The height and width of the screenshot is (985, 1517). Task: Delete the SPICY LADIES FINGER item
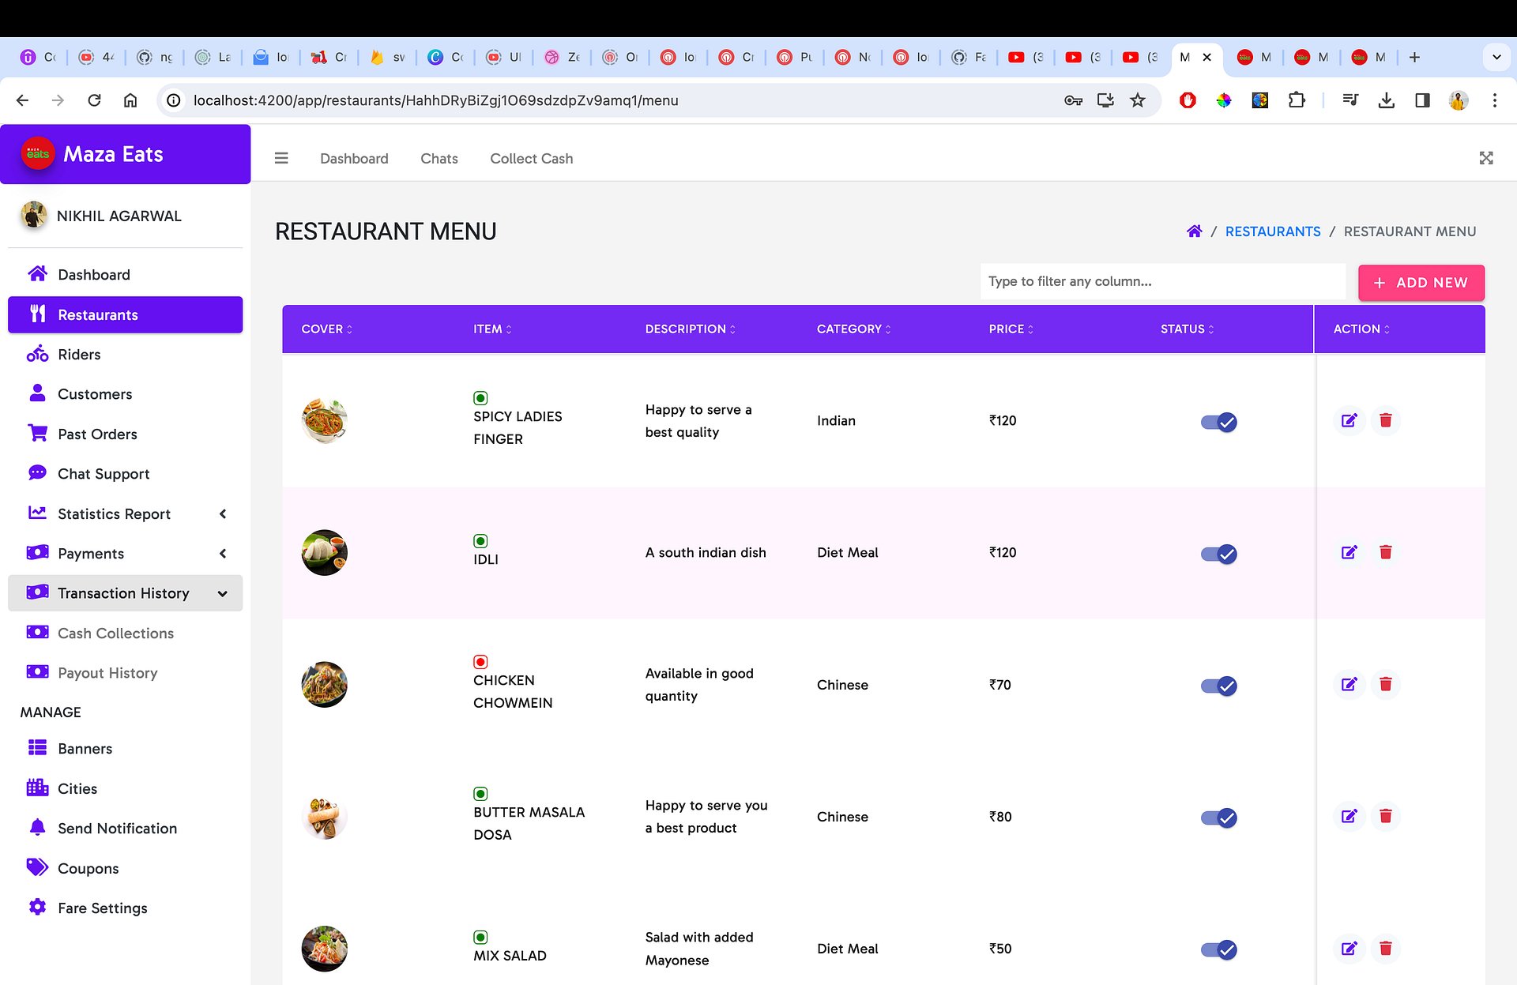point(1385,420)
